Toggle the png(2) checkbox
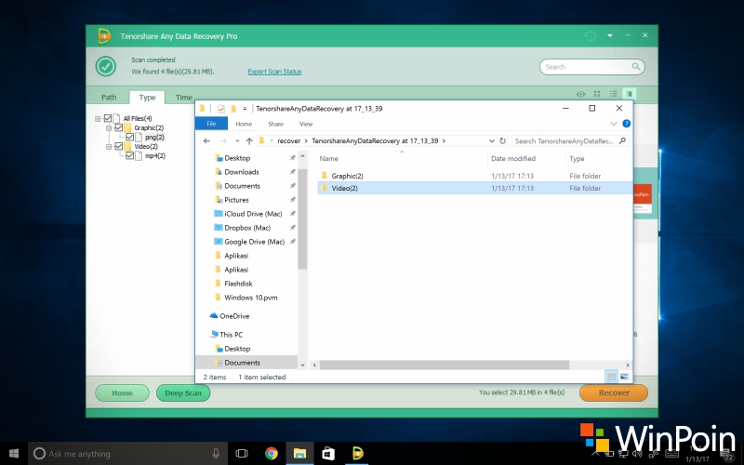Screen dimensions: 744x465 point(129,137)
